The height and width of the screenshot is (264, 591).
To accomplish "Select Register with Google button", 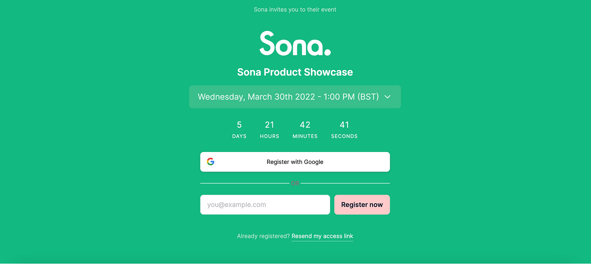I will click(295, 162).
